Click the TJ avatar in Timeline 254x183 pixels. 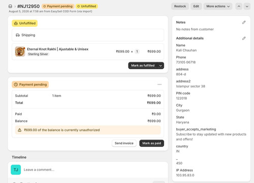coord(16,170)
